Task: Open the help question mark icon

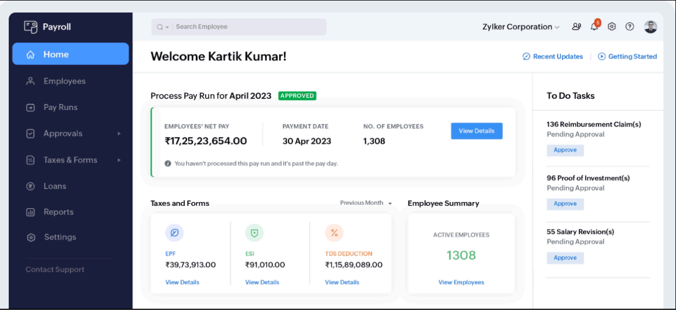Action: [x=630, y=27]
